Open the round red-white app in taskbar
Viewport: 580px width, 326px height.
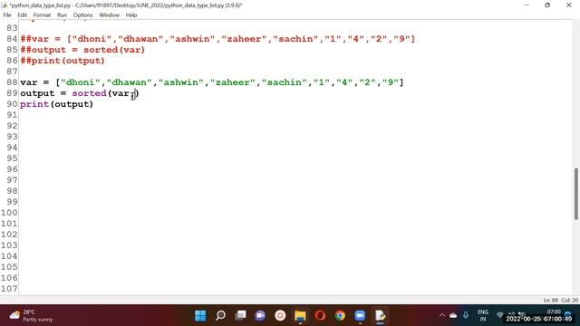coord(280,316)
